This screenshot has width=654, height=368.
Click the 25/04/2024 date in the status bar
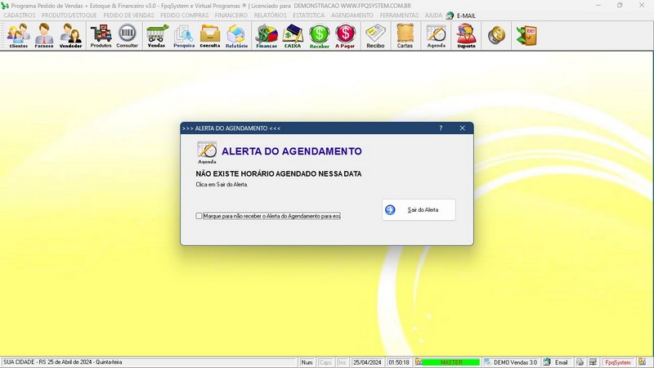[x=367, y=362]
